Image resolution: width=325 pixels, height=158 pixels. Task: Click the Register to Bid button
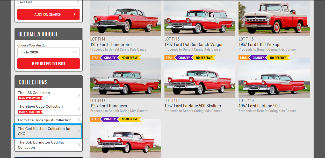48,64
